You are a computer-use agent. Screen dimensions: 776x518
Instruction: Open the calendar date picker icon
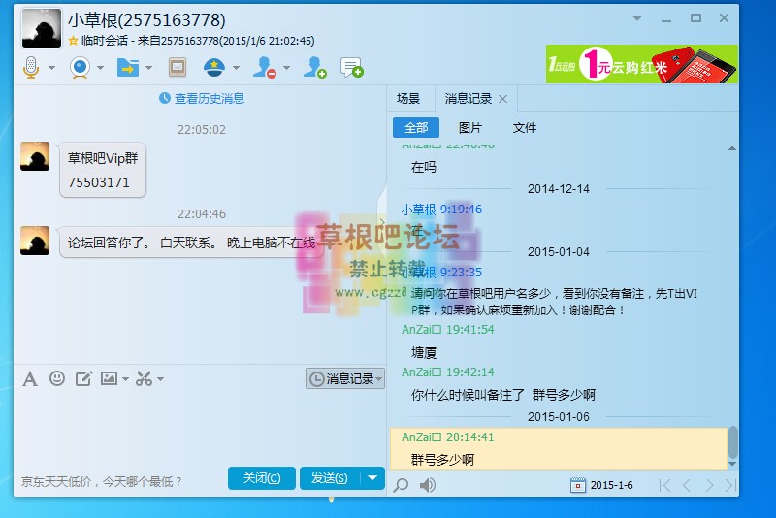[577, 485]
